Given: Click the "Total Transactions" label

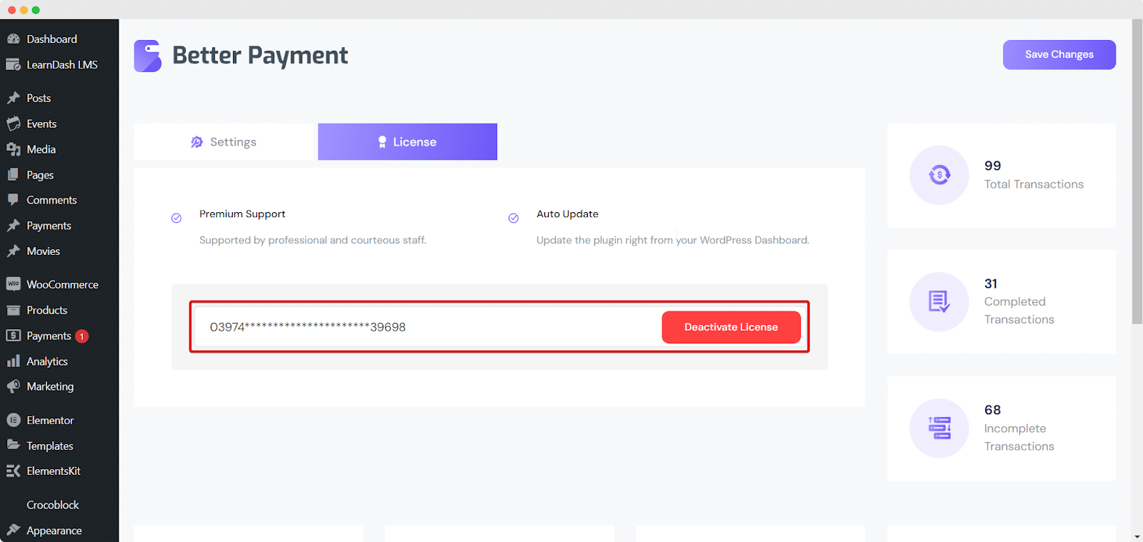Looking at the screenshot, I should [x=1034, y=184].
